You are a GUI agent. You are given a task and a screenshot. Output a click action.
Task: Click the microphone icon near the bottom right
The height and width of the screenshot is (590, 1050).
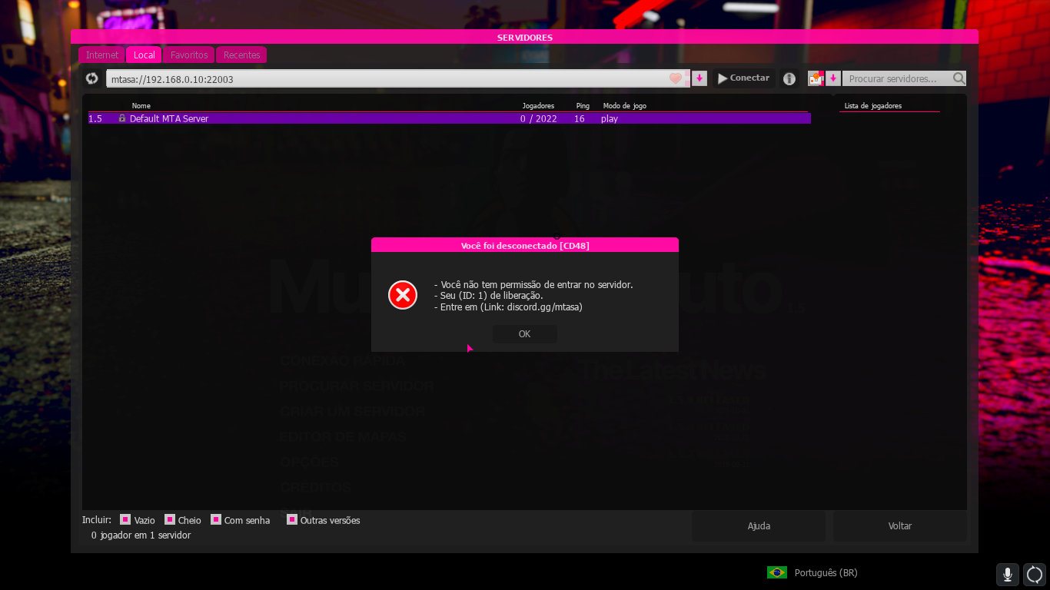[1007, 573]
